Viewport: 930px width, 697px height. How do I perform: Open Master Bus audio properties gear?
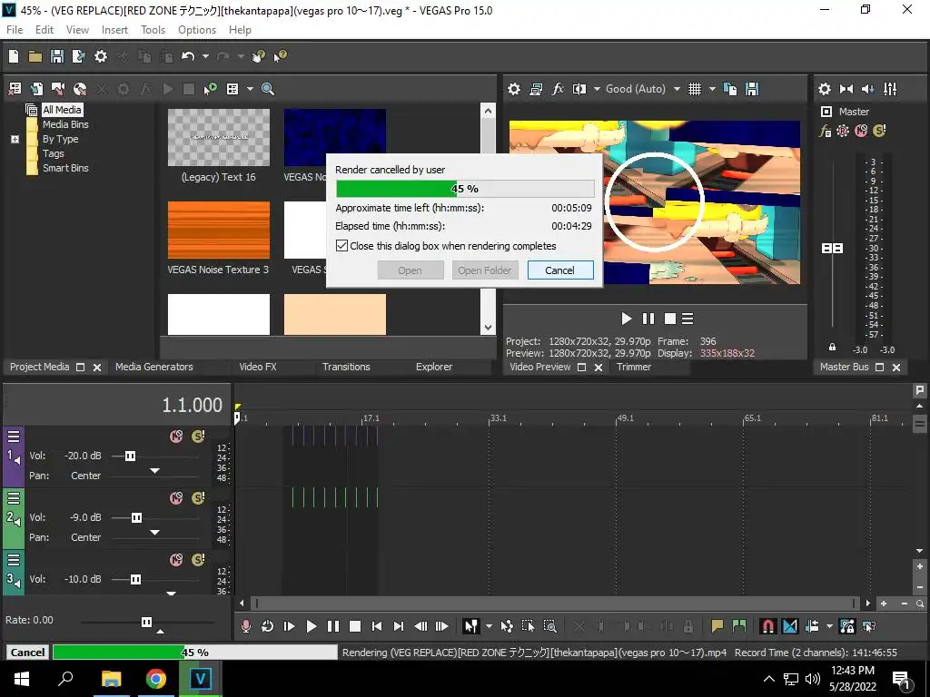point(825,89)
